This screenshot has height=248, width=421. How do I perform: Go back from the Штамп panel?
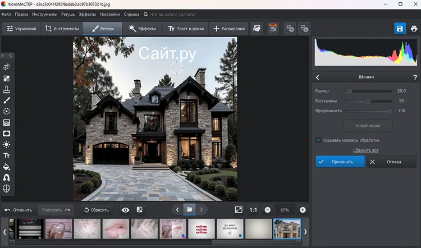point(318,77)
